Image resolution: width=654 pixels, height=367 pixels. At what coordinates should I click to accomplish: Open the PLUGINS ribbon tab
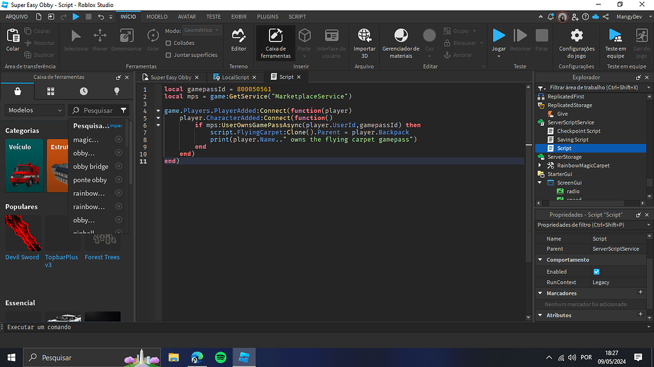[x=268, y=17]
